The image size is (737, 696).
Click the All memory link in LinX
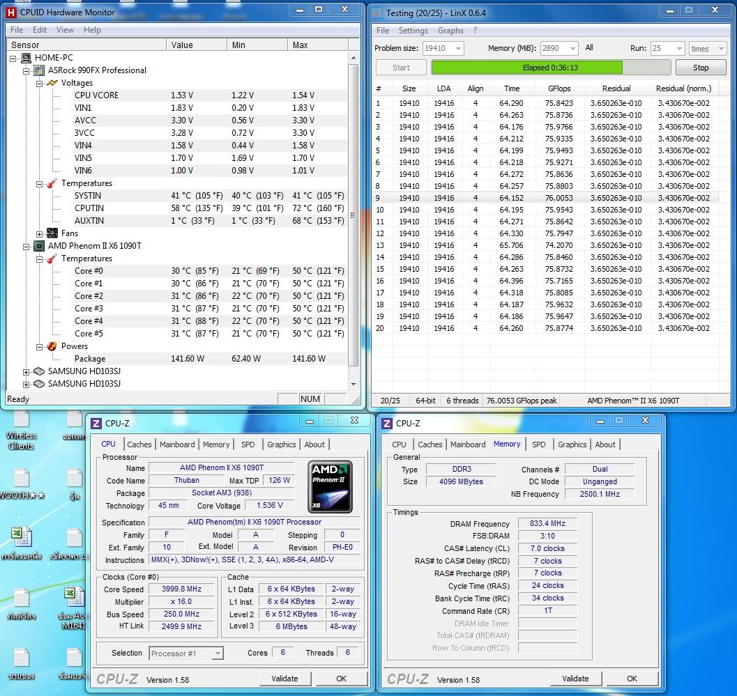point(589,48)
